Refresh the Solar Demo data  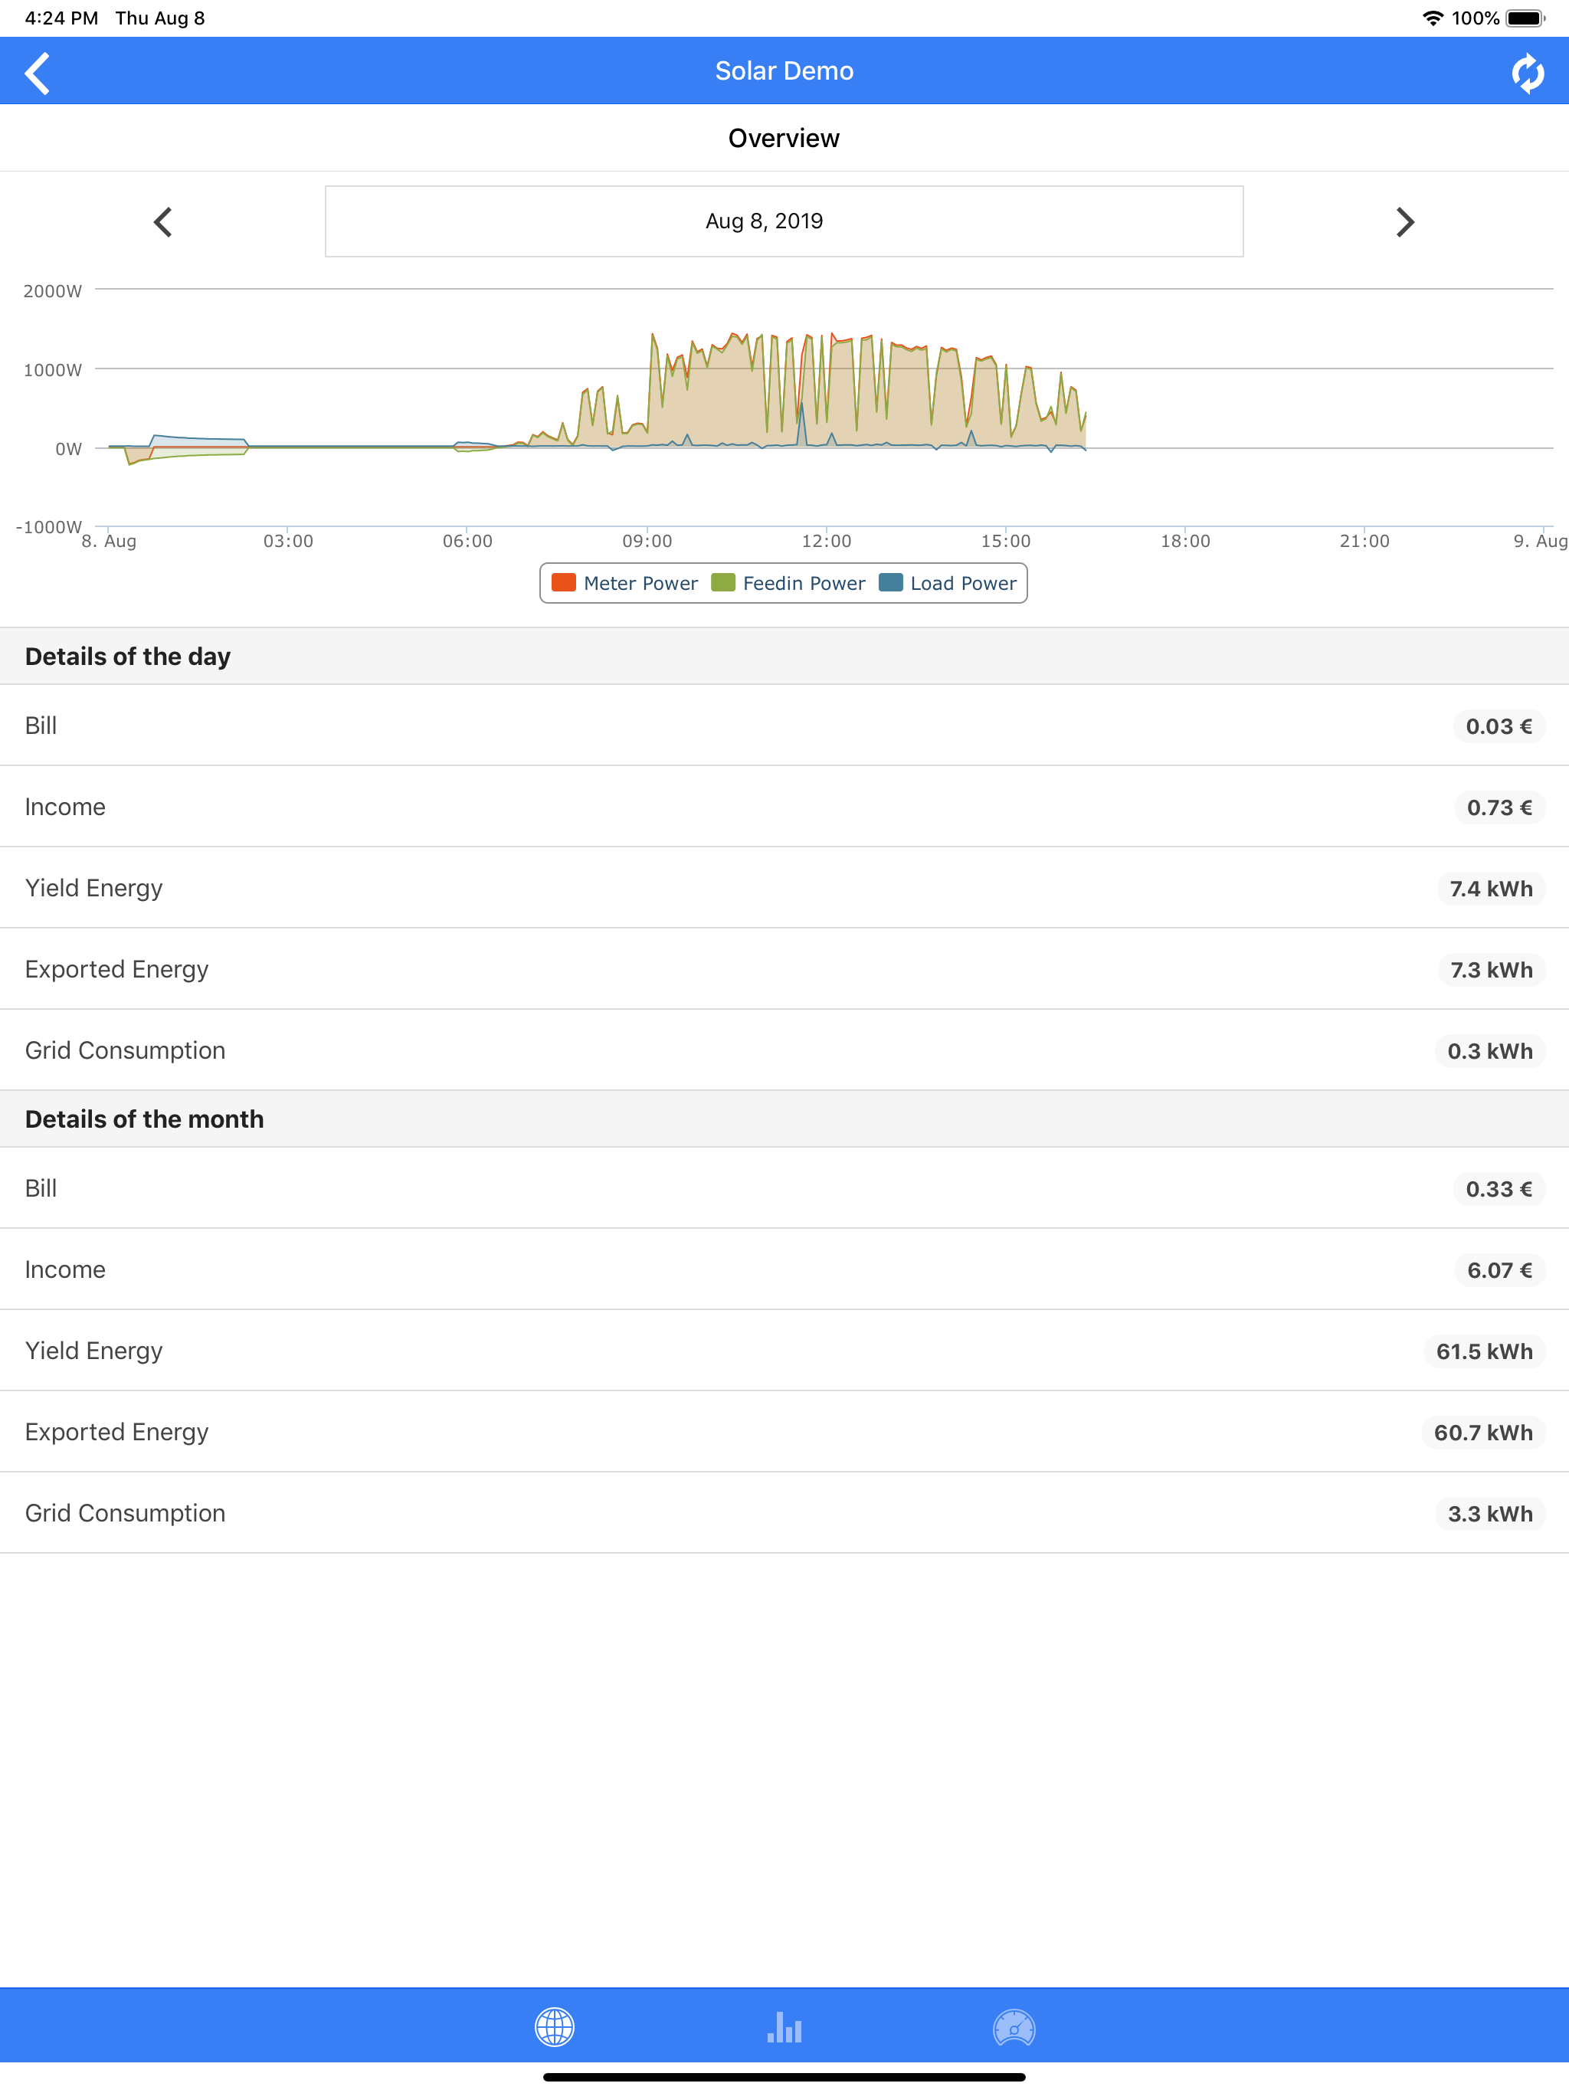point(1526,73)
